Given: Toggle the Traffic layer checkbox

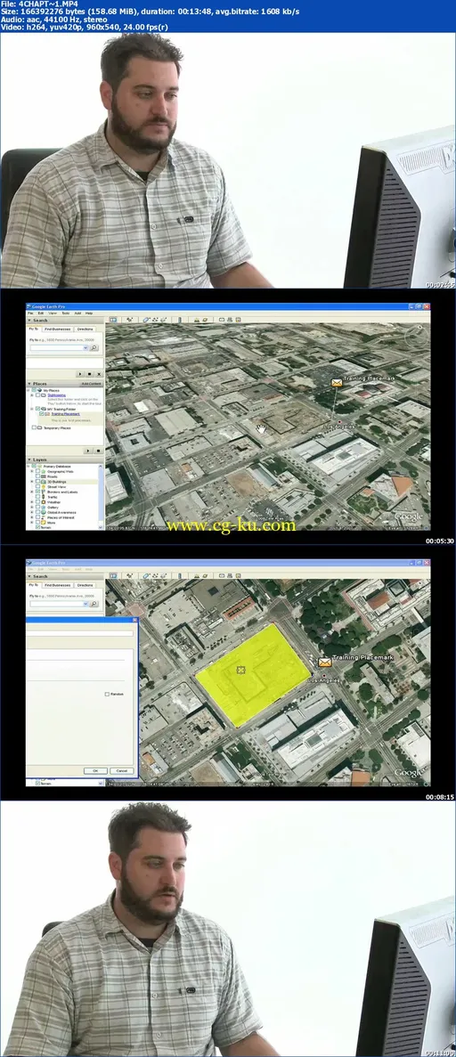Looking at the screenshot, I should [x=37, y=497].
